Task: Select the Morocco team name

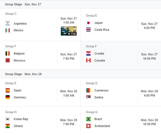Action: tap(19, 60)
